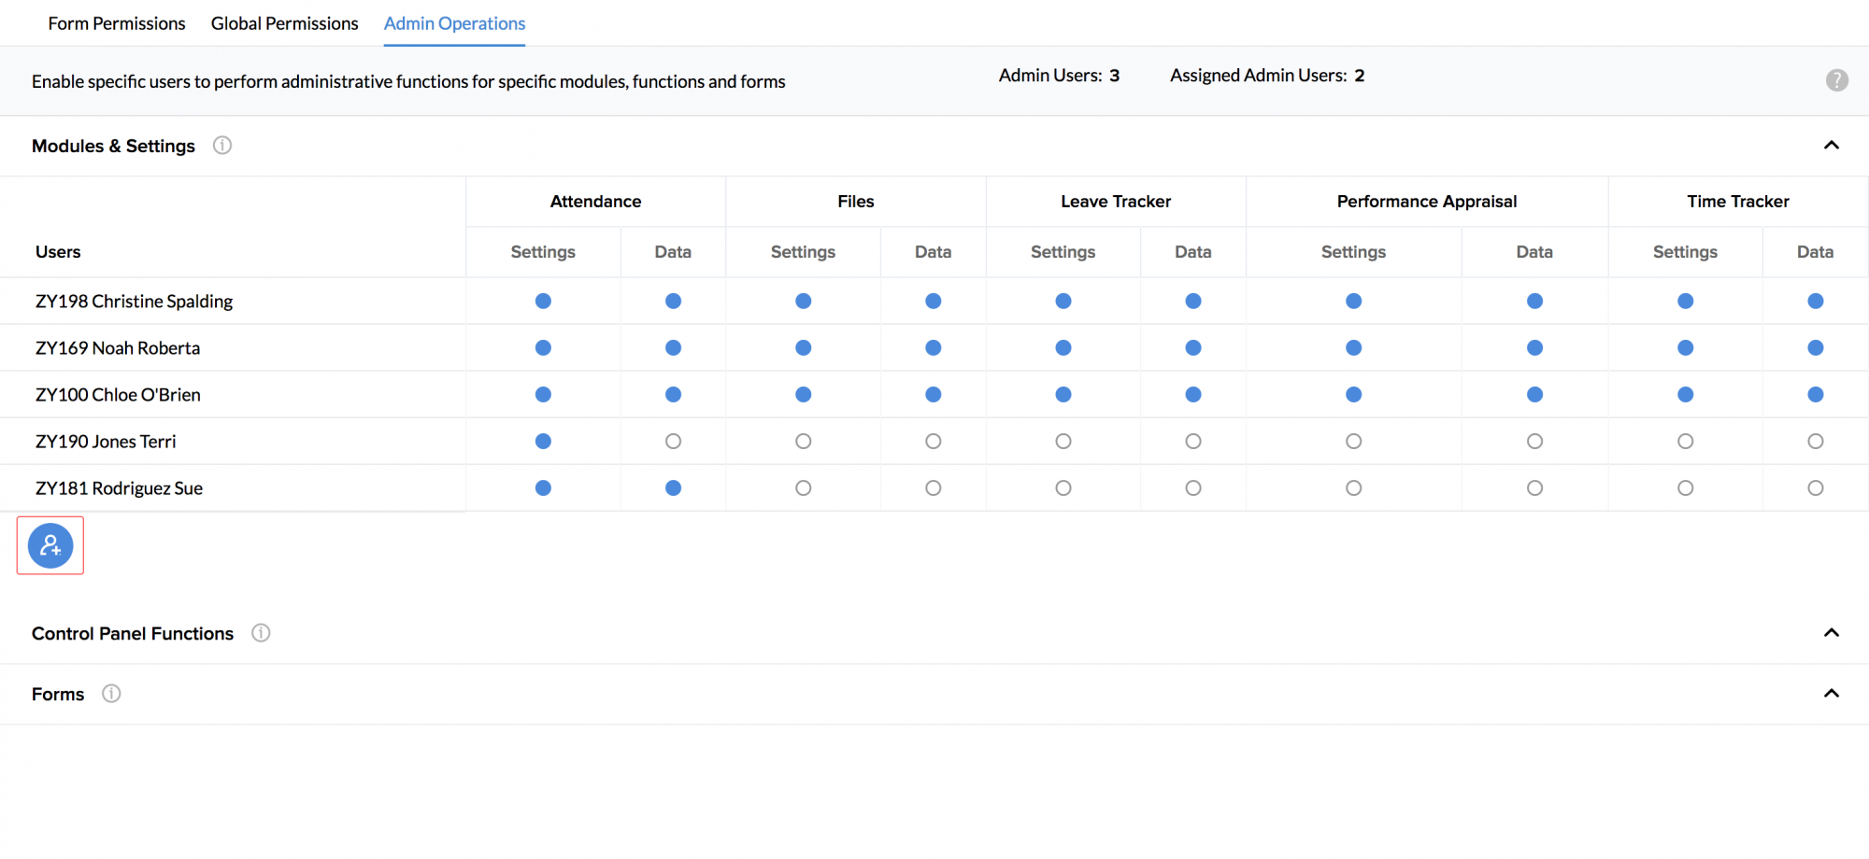Screen dimensions: 1869x859
Task: Disable Attendance Settings for Jones Terri
Action: coord(543,442)
